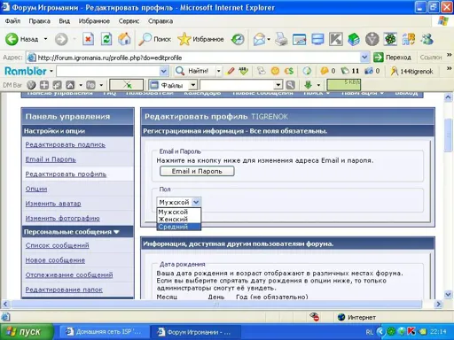This screenshot has height=340, width=454.
Task: Open Опции sidebar link
Action: click(36, 189)
